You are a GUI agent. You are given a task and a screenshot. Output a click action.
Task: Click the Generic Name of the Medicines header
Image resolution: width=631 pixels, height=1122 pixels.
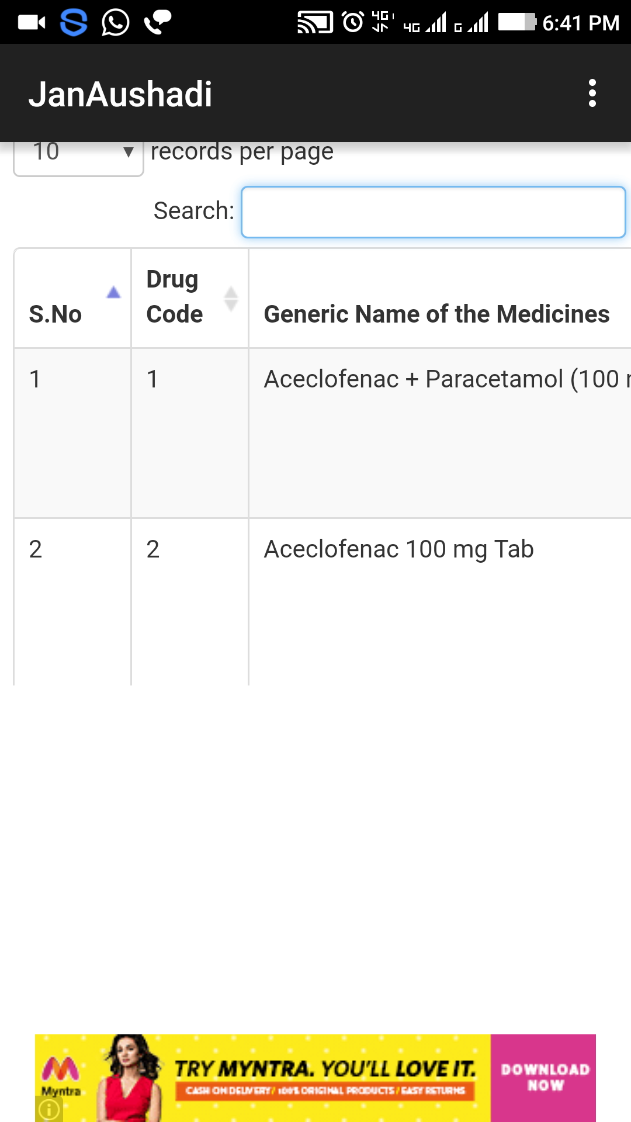436,314
